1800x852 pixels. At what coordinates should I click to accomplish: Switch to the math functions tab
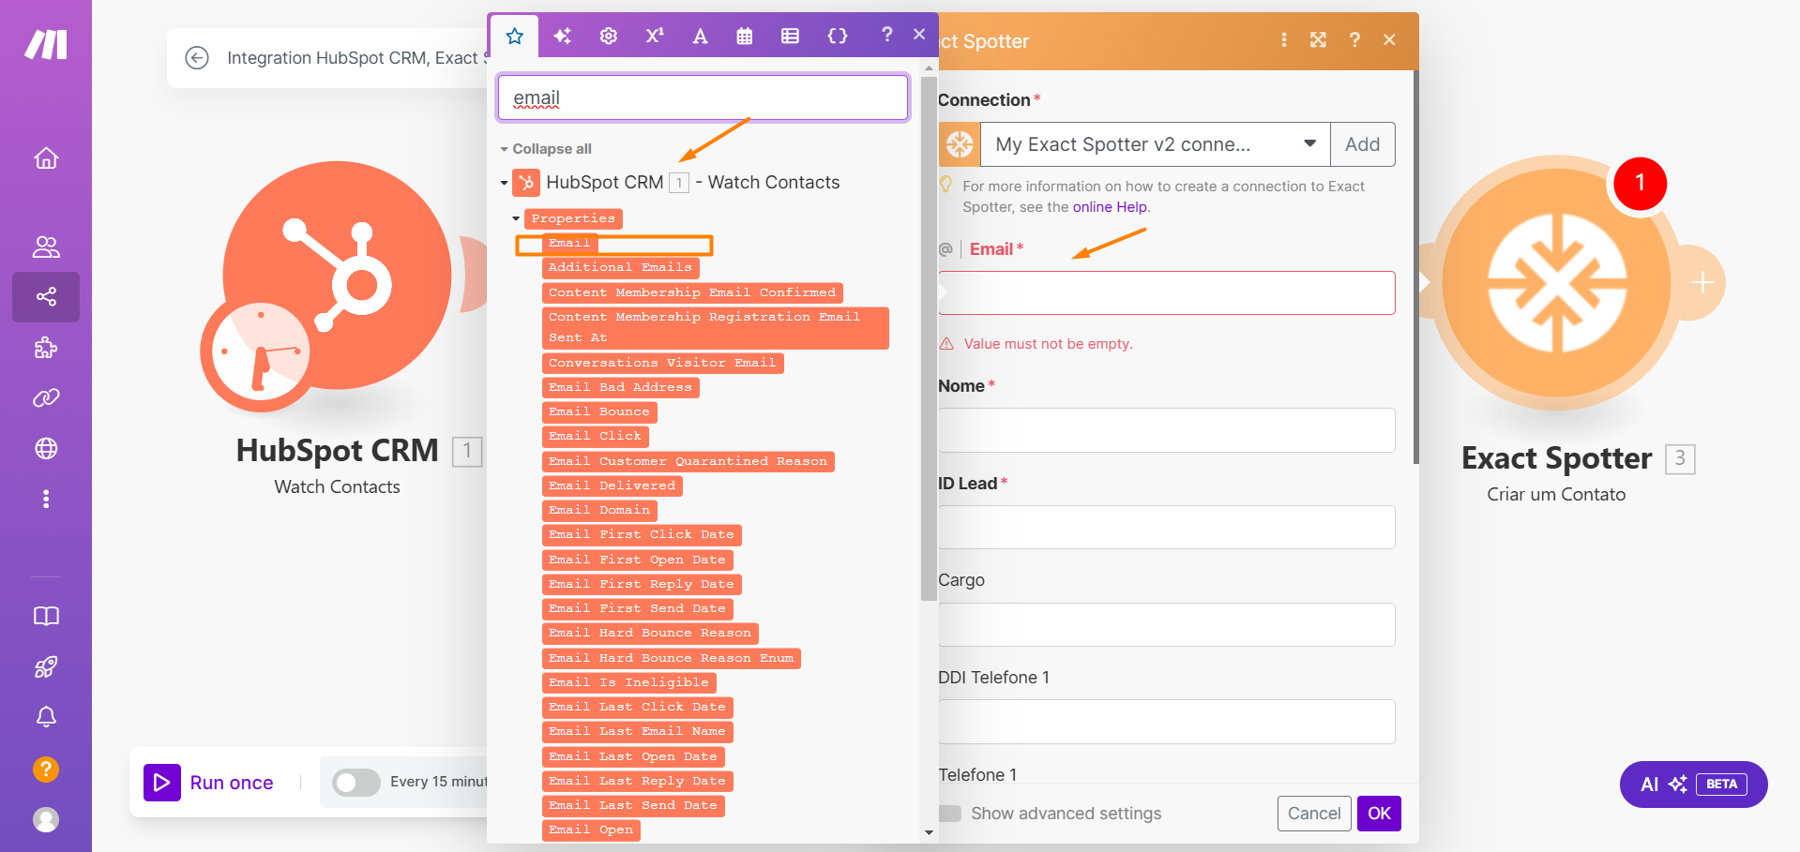tap(655, 36)
